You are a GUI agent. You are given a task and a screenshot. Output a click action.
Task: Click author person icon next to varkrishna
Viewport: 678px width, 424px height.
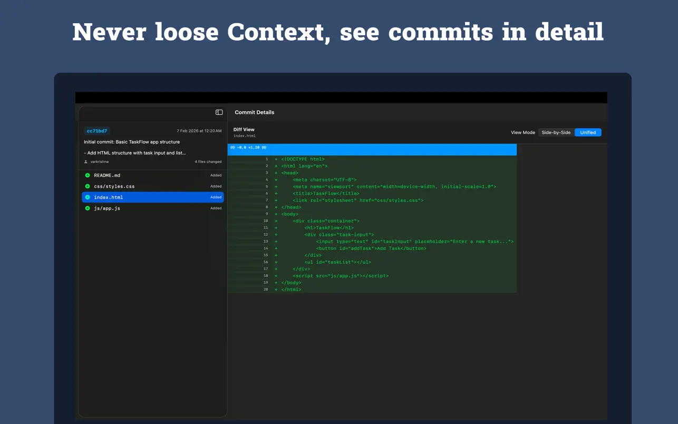pos(86,162)
